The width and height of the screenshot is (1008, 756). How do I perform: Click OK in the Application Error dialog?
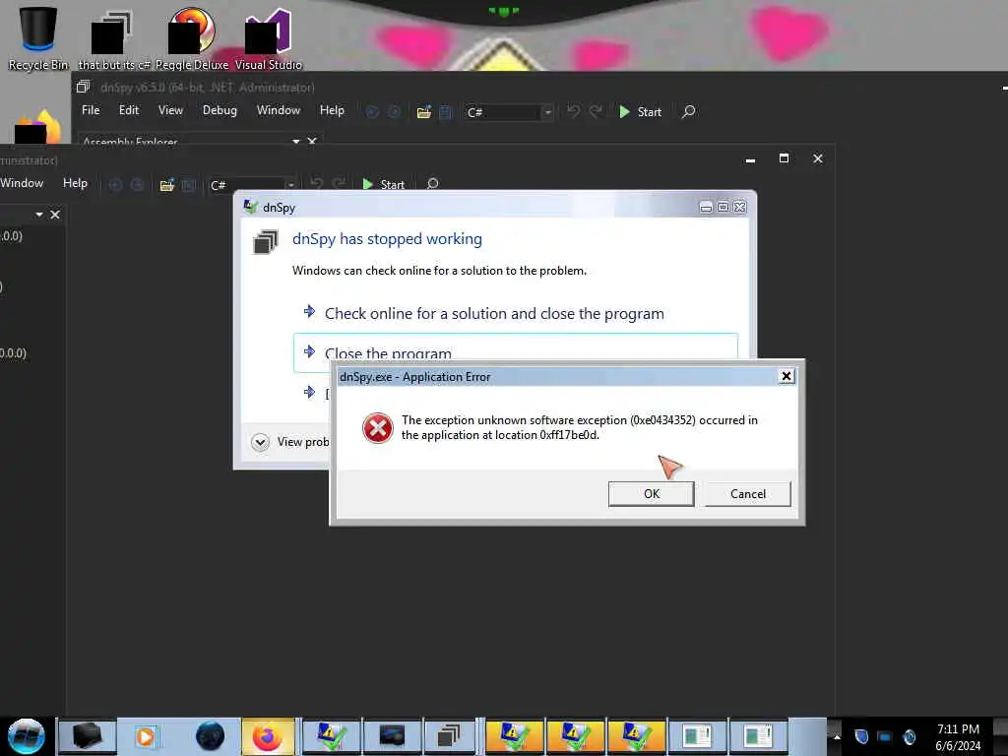point(652,494)
